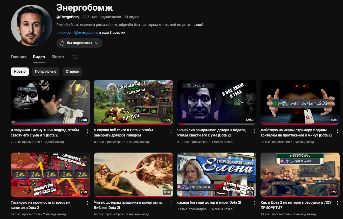Switch to the Главная tab

(x=19, y=57)
